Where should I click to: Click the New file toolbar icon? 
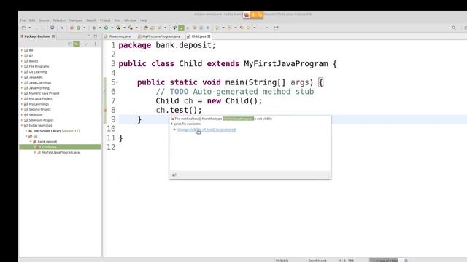pos(23,28)
